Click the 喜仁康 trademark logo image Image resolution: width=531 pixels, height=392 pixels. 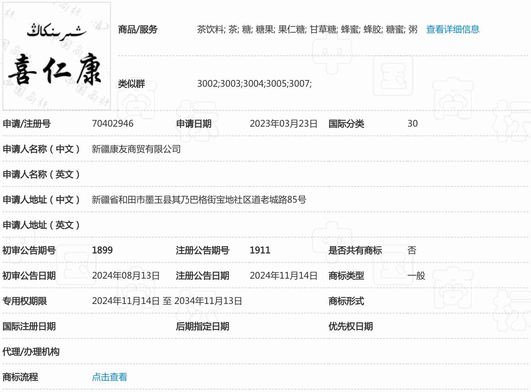tap(57, 56)
